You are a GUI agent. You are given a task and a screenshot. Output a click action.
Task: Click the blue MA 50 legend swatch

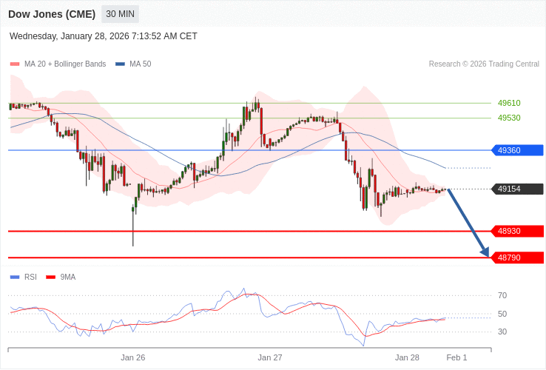click(x=120, y=64)
